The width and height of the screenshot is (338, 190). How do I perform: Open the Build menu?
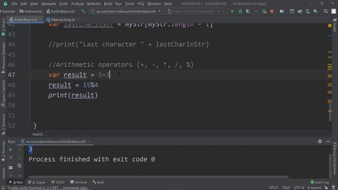pos(108,4)
